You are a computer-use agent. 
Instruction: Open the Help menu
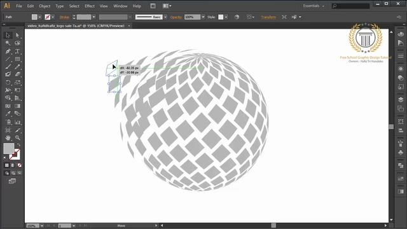tap(137, 6)
